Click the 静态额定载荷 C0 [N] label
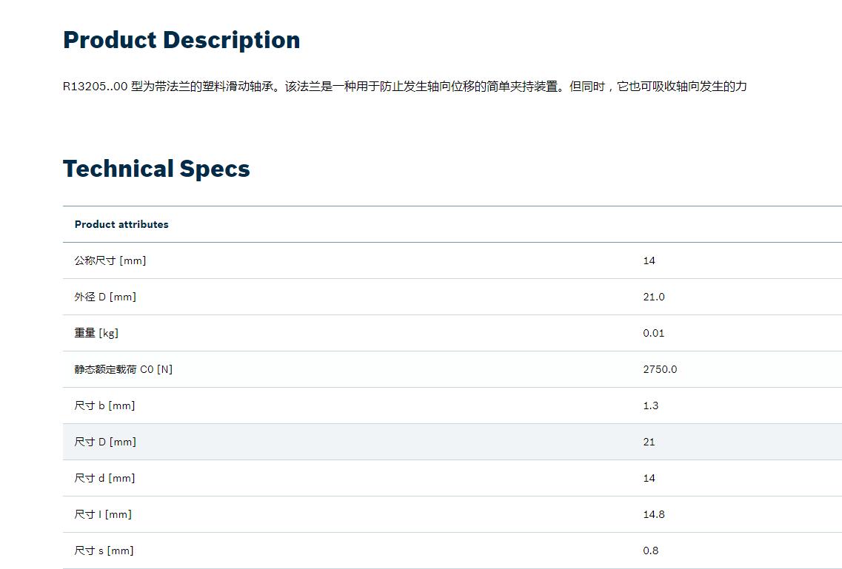This screenshot has width=842, height=569. (124, 369)
